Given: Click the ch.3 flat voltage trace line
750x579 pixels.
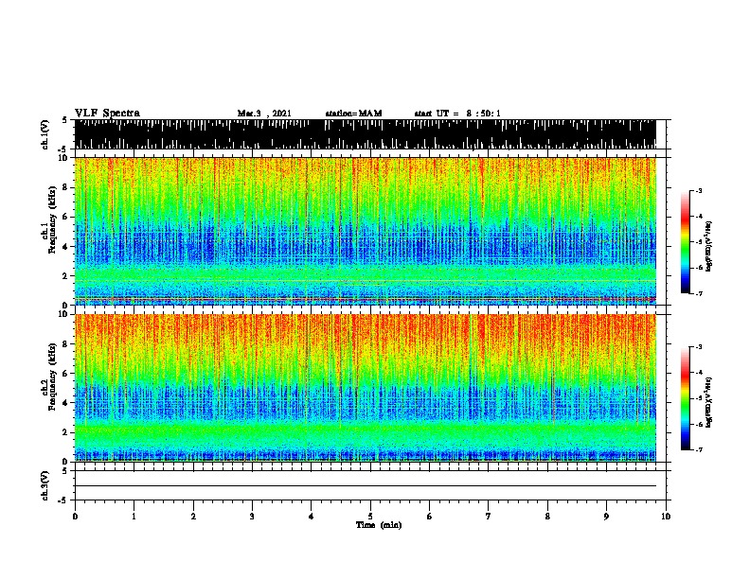Looking at the screenshot, I should click(x=365, y=486).
